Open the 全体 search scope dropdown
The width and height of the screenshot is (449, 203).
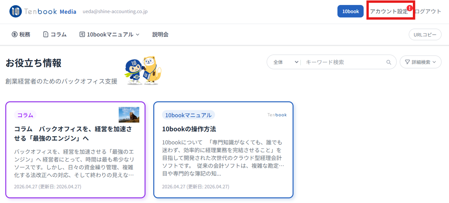(286, 62)
